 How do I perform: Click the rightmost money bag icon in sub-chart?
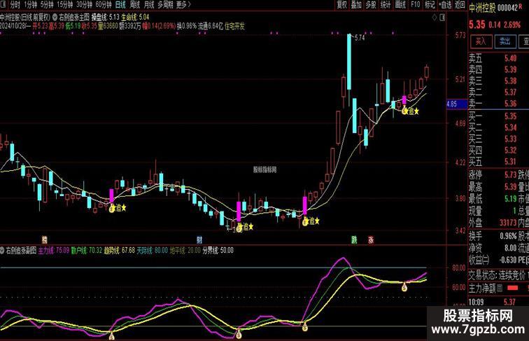404,288
